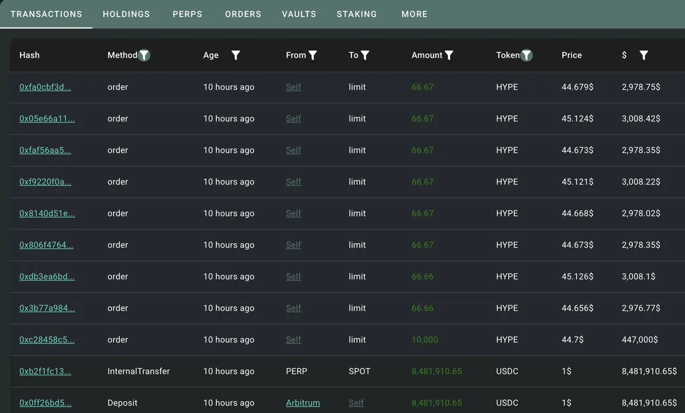Select the Deposit method cell
Screen dimensions: 685x413
pos(122,403)
